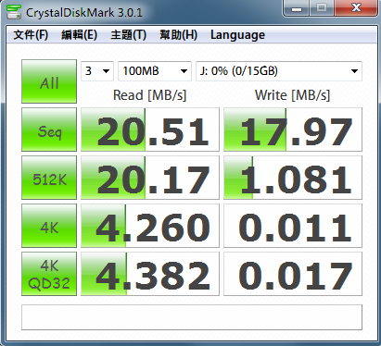
Task: Click the empty comment field at bottom
Action: point(192,317)
